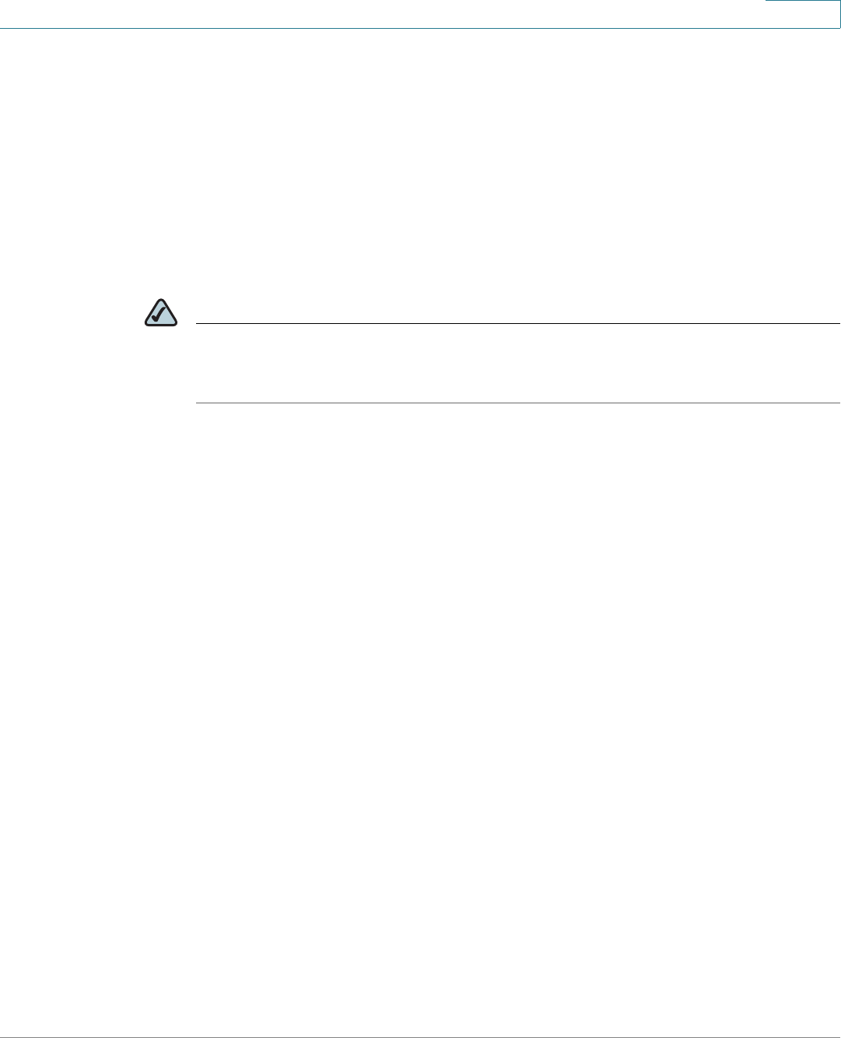The width and height of the screenshot is (841, 1038).
Task: Click the blank note area between rules
Action: tap(518, 363)
